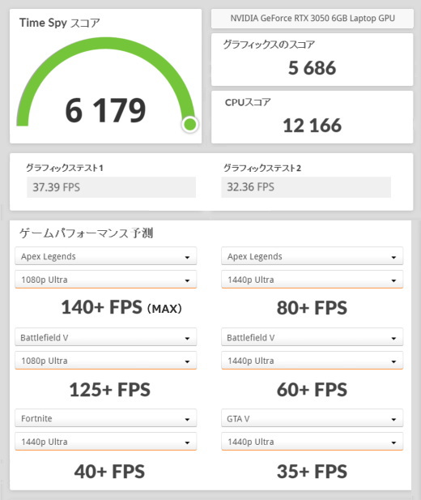421x500 pixels.
Task: Click the NVIDIA GeForce RTX 3050 GPU label
Action: [x=313, y=19]
